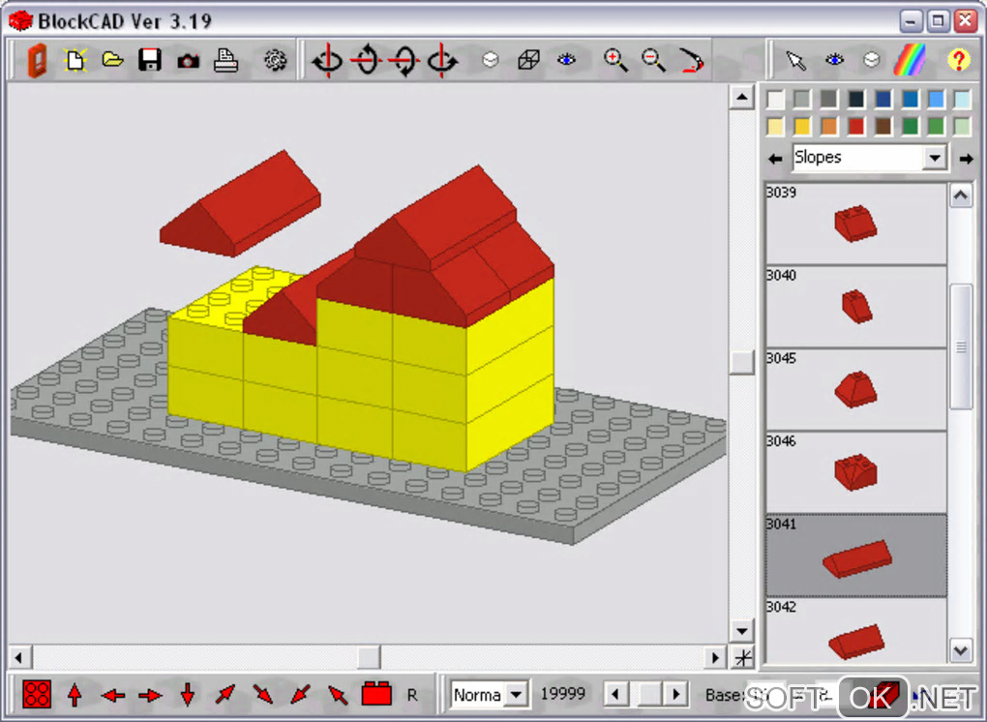
Task: Click the canvas horizontal scroll right arrow
Action: pos(714,658)
